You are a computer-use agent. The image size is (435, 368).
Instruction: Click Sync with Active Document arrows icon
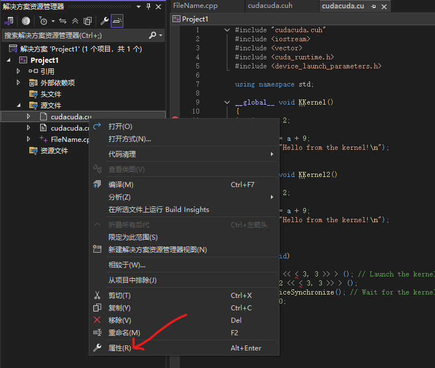coord(63,21)
